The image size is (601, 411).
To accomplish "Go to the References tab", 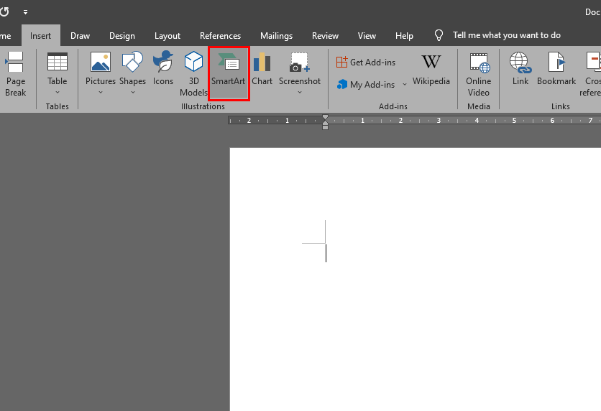I will coord(220,36).
